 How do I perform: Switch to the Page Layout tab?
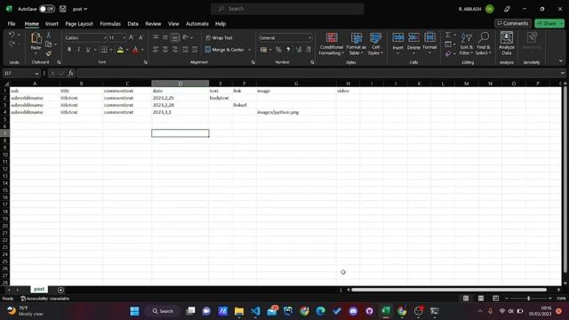click(x=79, y=24)
